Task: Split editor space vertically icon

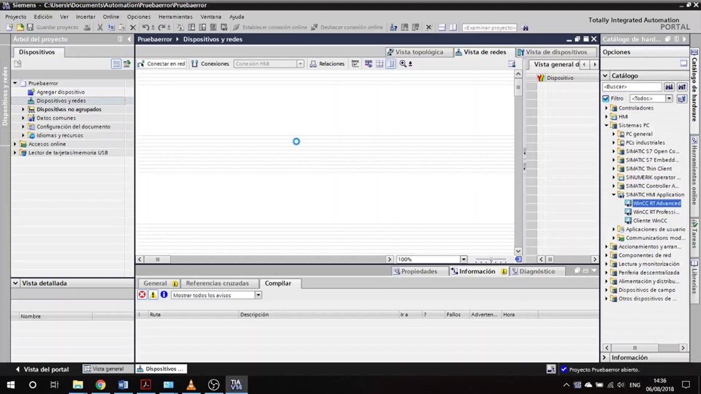Action: tap(453, 27)
